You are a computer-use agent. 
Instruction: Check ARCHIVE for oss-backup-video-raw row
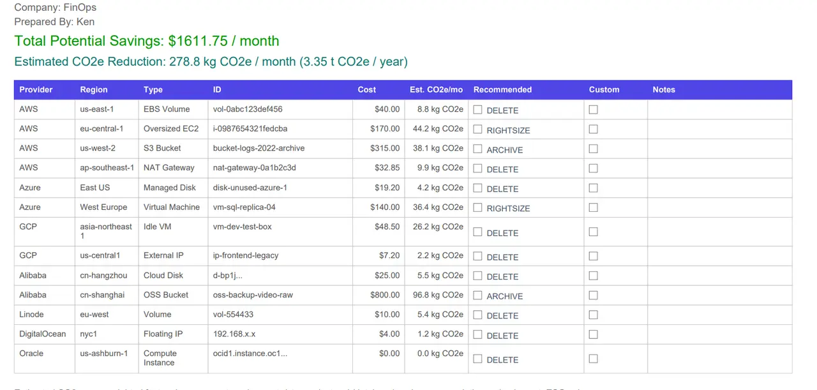477,296
